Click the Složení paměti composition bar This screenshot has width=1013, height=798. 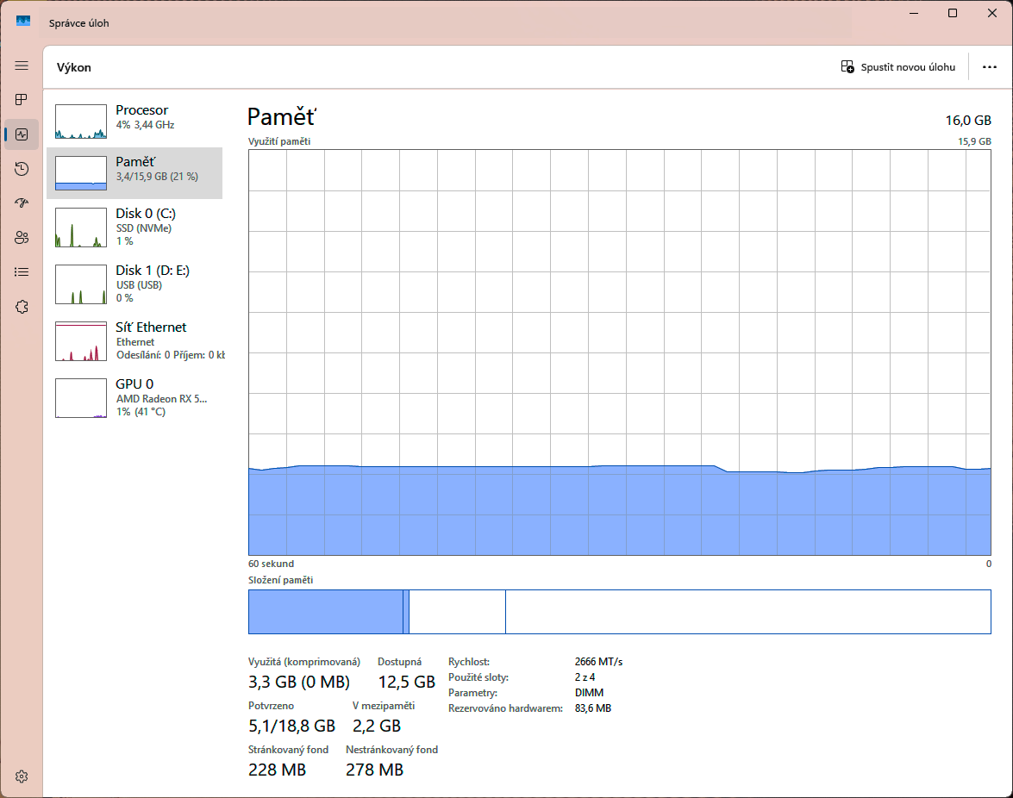pyautogui.click(x=619, y=612)
